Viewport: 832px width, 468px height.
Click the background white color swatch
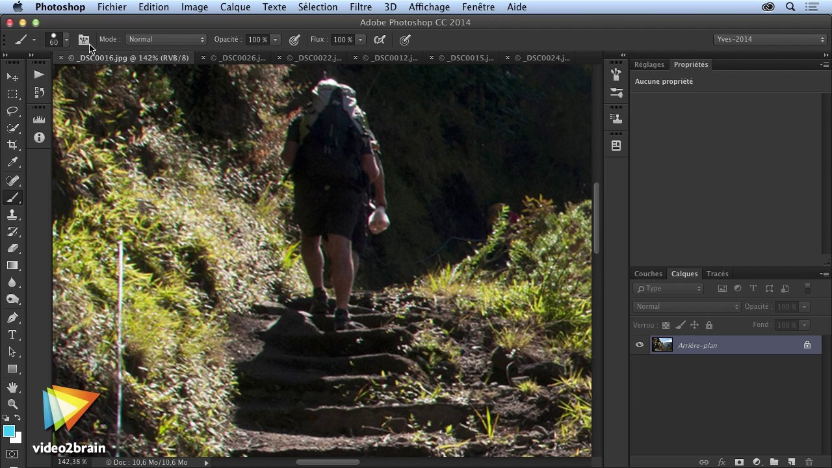(17, 439)
